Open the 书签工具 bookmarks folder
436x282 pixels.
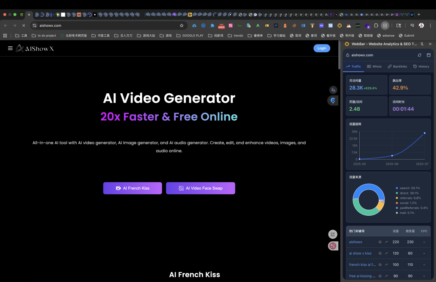pyautogui.click(x=101, y=36)
